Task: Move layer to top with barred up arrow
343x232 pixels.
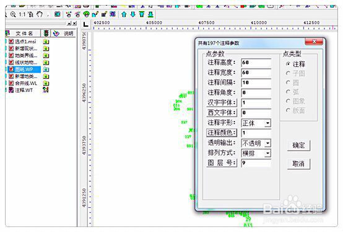Action: coord(142,14)
